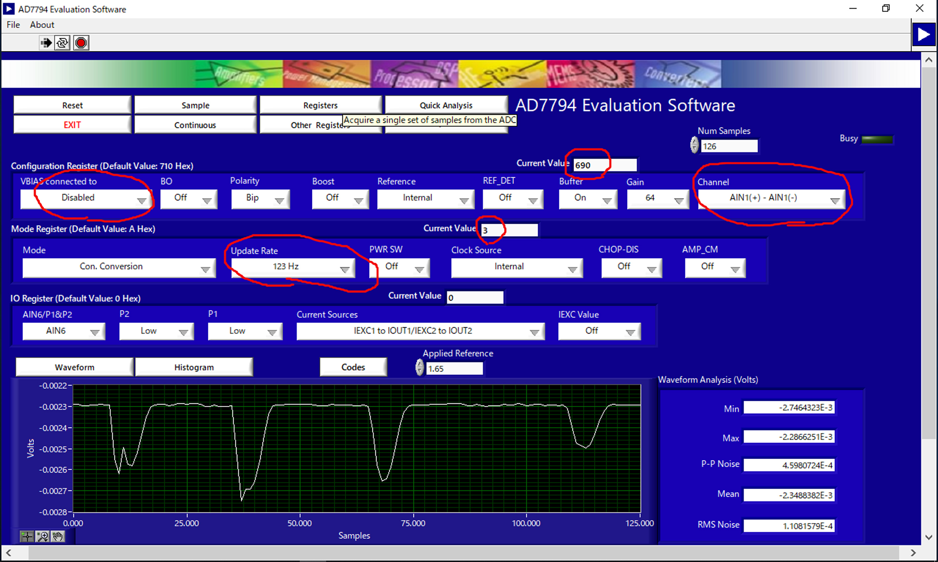Click the Applied Reference field showing 1.65
938x562 pixels.
point(454,368)
